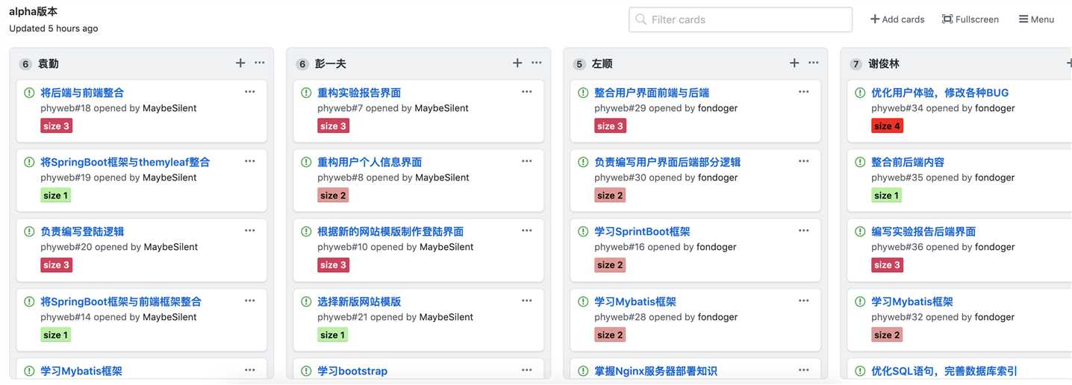The image size is (1072, 385).
Task: Open issue 整合用户界面前端与后端
Action: 652,93
